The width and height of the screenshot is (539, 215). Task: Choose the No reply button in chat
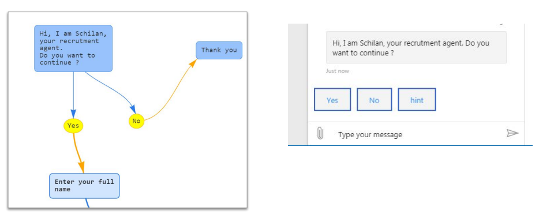pyautogui.click(x=374, y=100)
